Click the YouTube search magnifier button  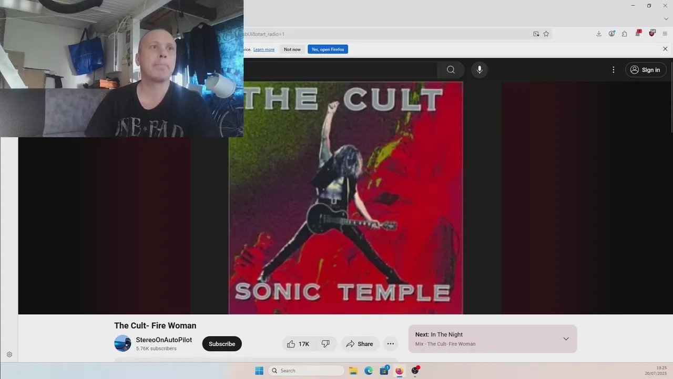point(451,69)
